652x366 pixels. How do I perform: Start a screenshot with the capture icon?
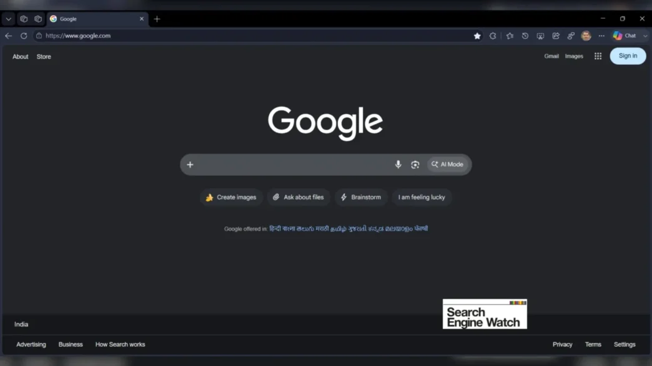[x=541, y=36]
